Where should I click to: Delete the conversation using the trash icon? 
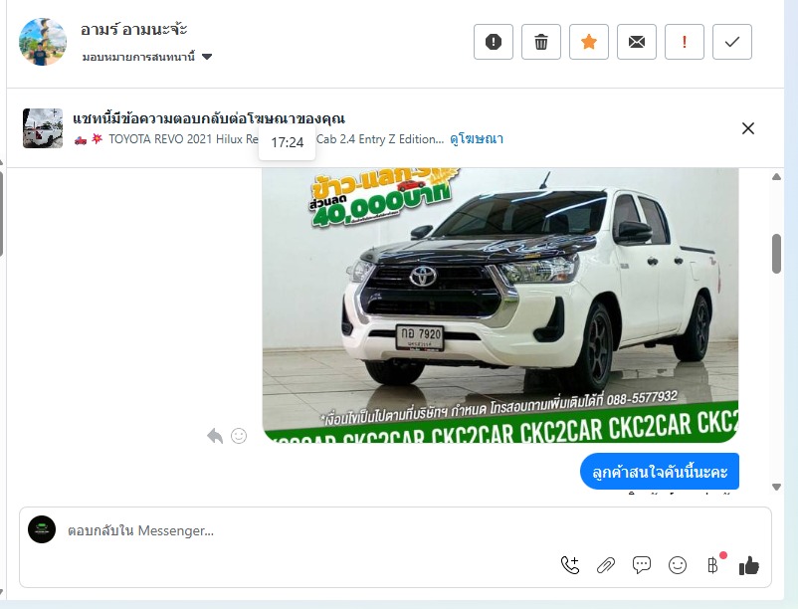(x=541, y=42)
